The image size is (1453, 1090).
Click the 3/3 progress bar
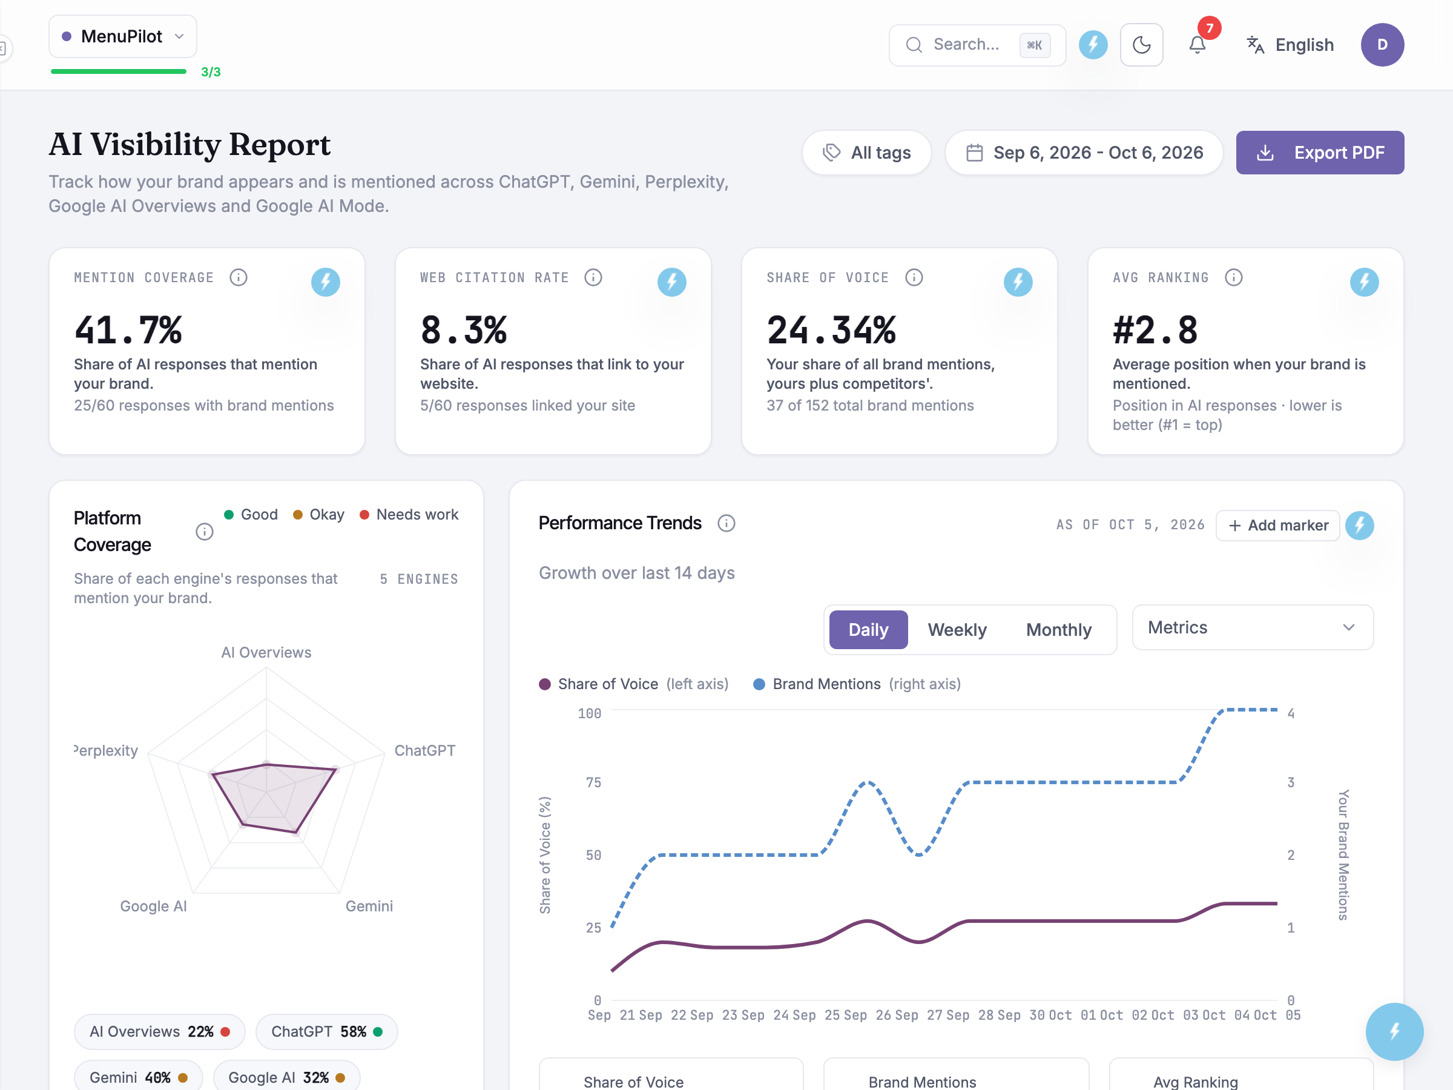point(119,71)
